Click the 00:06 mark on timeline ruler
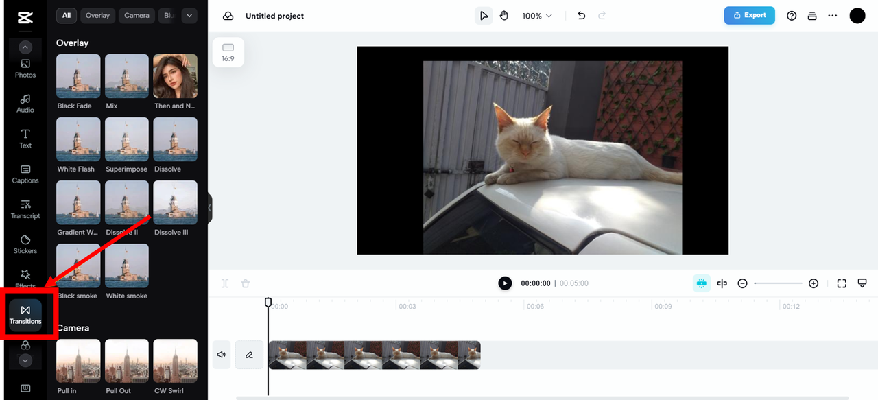 (x=534, y=307)
